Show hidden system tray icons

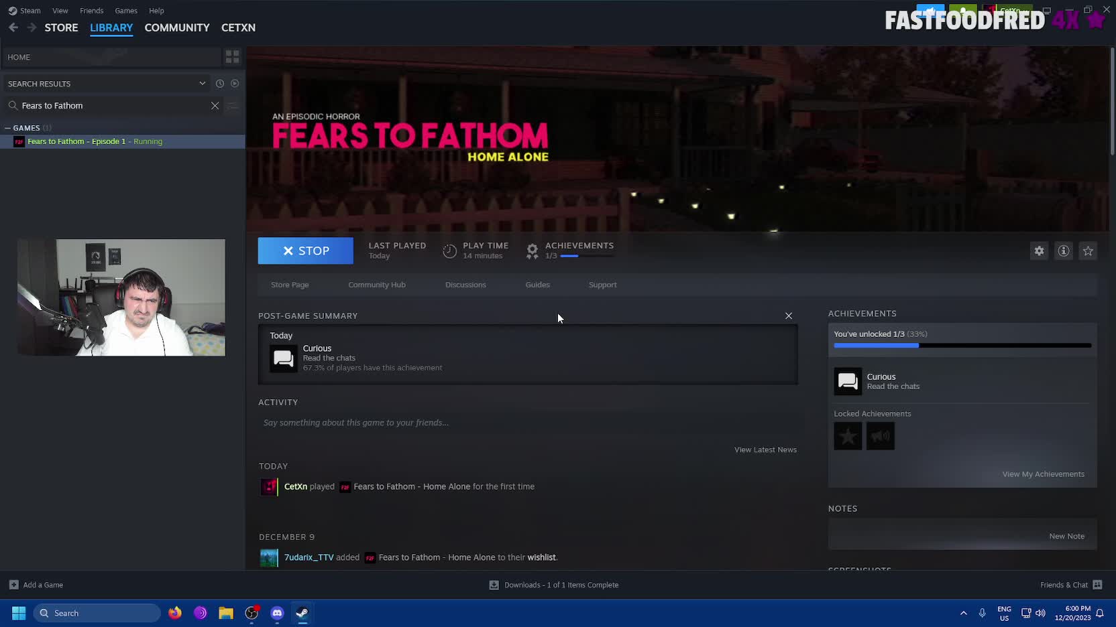pyautogui.click(x=964, y=613)
